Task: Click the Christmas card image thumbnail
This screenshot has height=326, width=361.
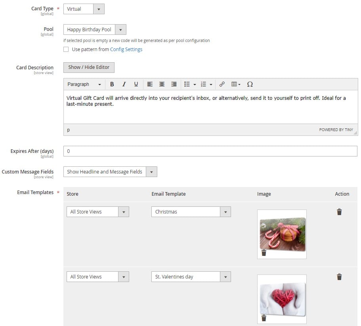Action: (283, 234)
